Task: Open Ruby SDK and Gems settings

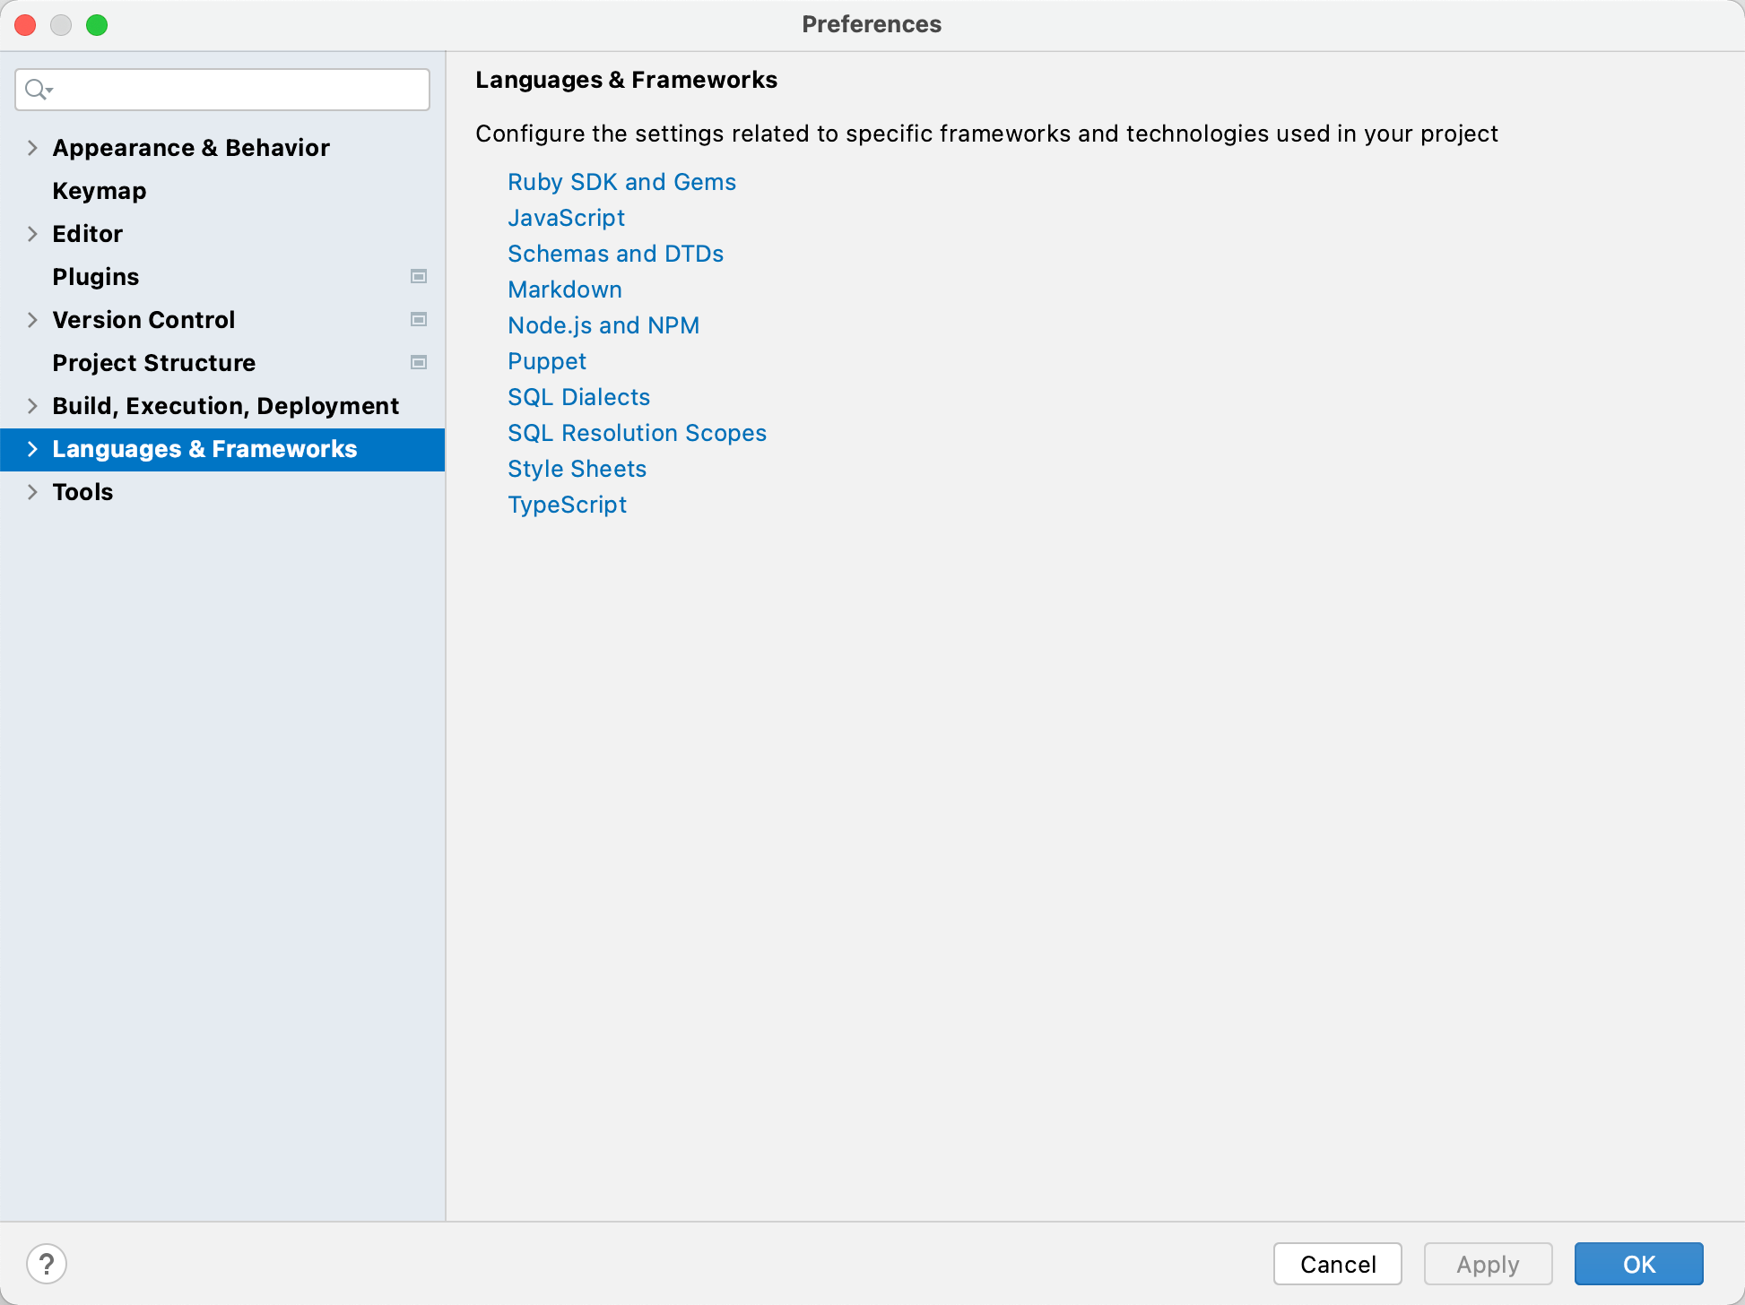Action: 621,179
